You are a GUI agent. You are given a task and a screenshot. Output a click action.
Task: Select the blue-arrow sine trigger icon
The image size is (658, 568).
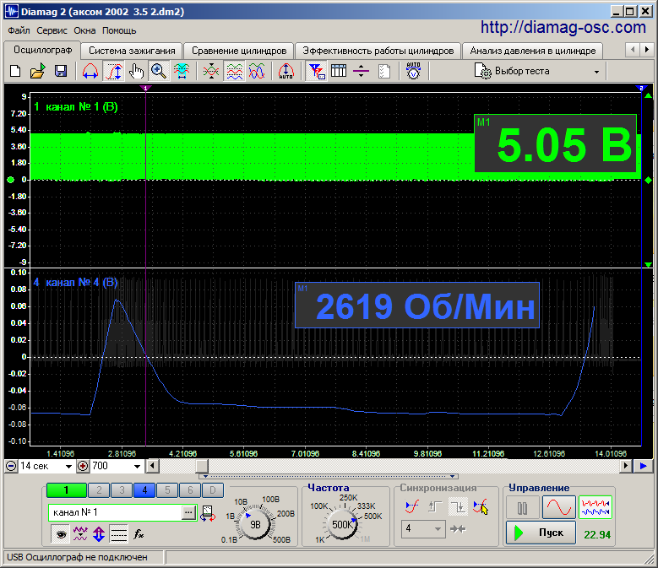click(x=412, y=506)
